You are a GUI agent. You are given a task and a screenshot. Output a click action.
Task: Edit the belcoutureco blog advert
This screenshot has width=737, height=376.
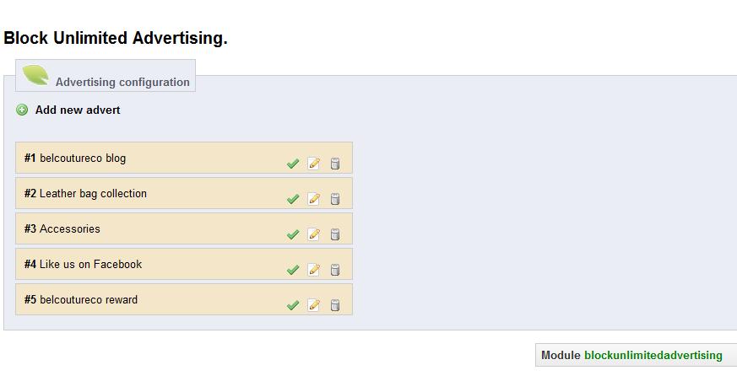[x=314, y=164]
